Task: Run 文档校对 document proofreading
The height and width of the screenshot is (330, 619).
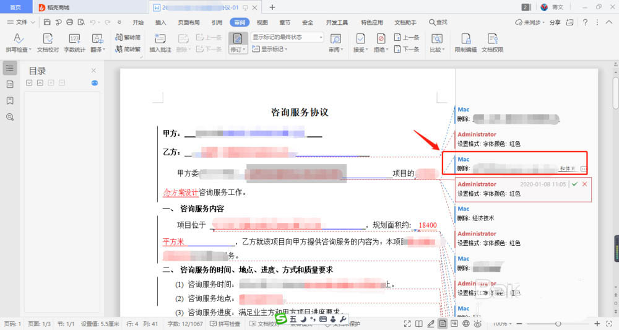Action: pyautogui.click(x=48, y=43)
